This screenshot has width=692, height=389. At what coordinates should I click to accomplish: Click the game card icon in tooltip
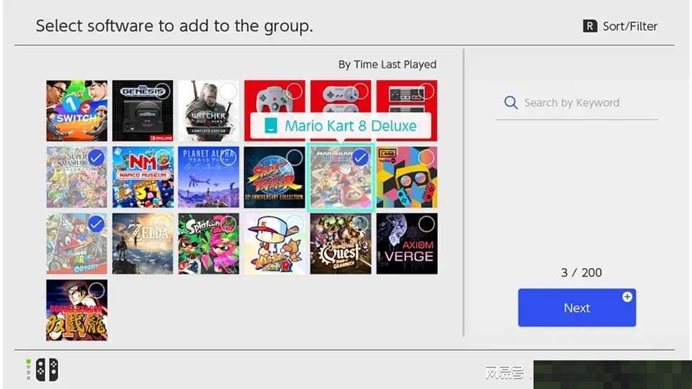(x=270, y=125)
